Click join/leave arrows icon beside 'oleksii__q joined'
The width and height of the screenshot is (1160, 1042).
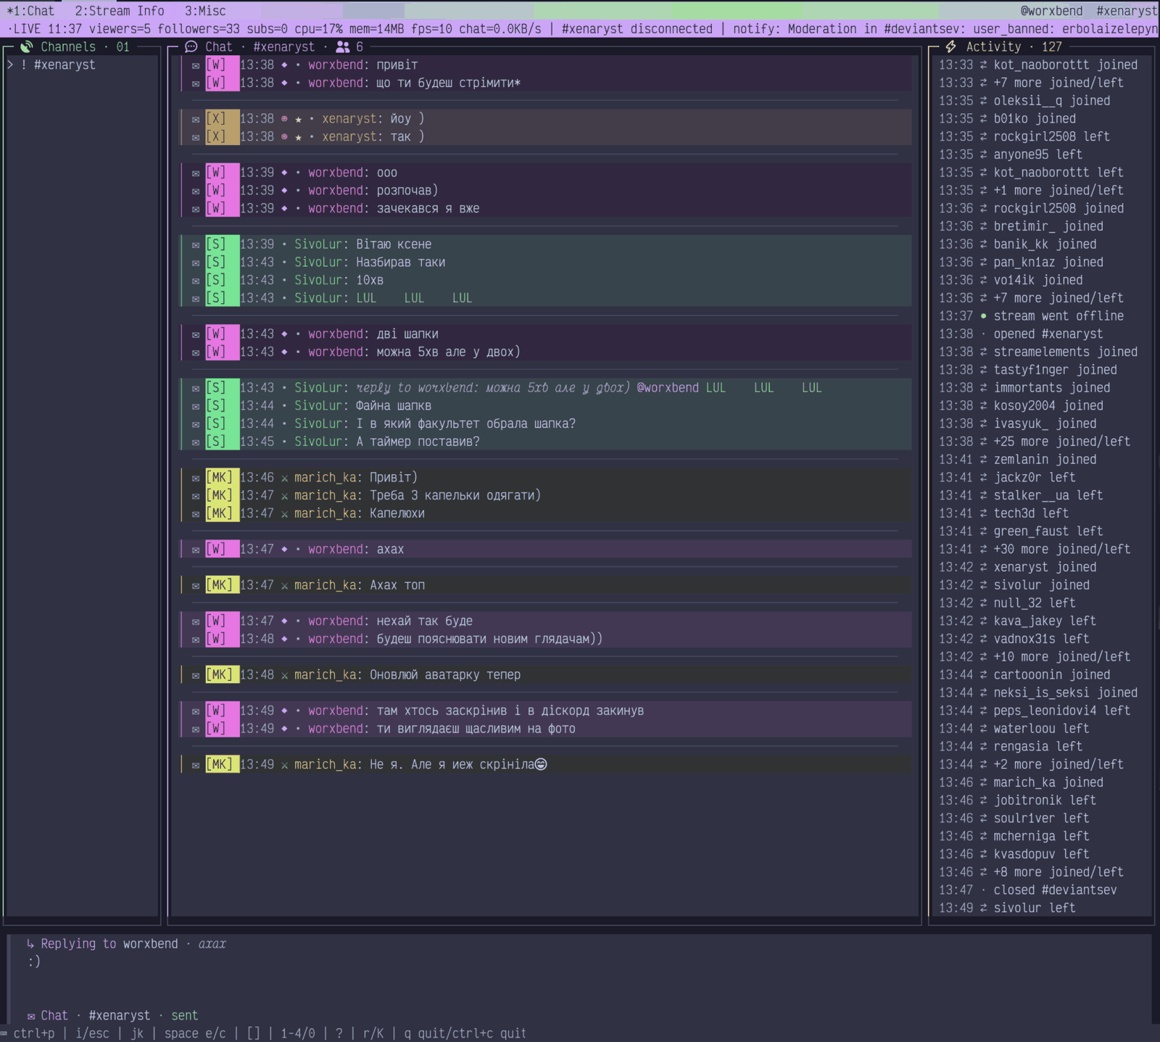[x=983, y=101]
